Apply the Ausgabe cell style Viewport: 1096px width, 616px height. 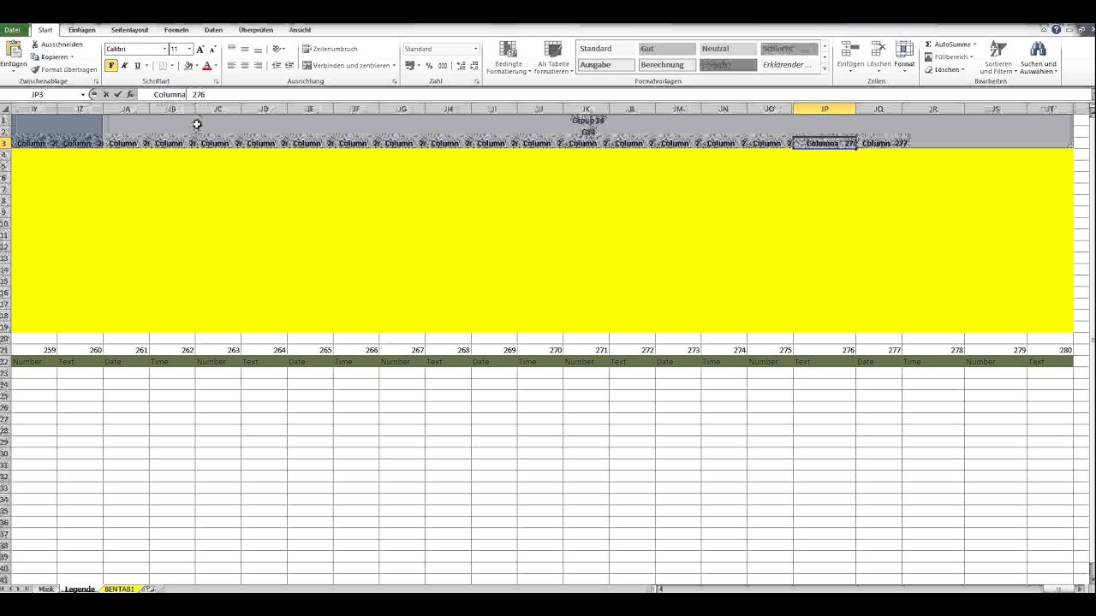(x=606, y=65)
